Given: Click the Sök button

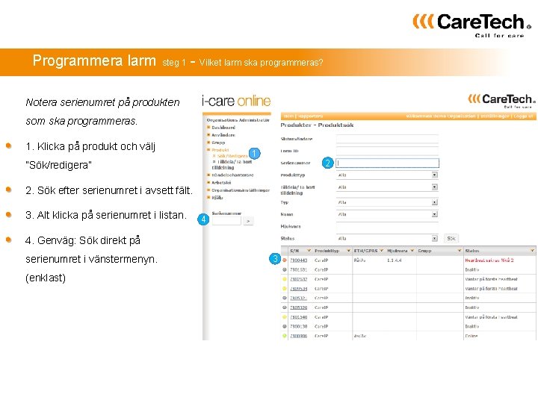Looking at the screenshot, I should (x=451, y=238).
